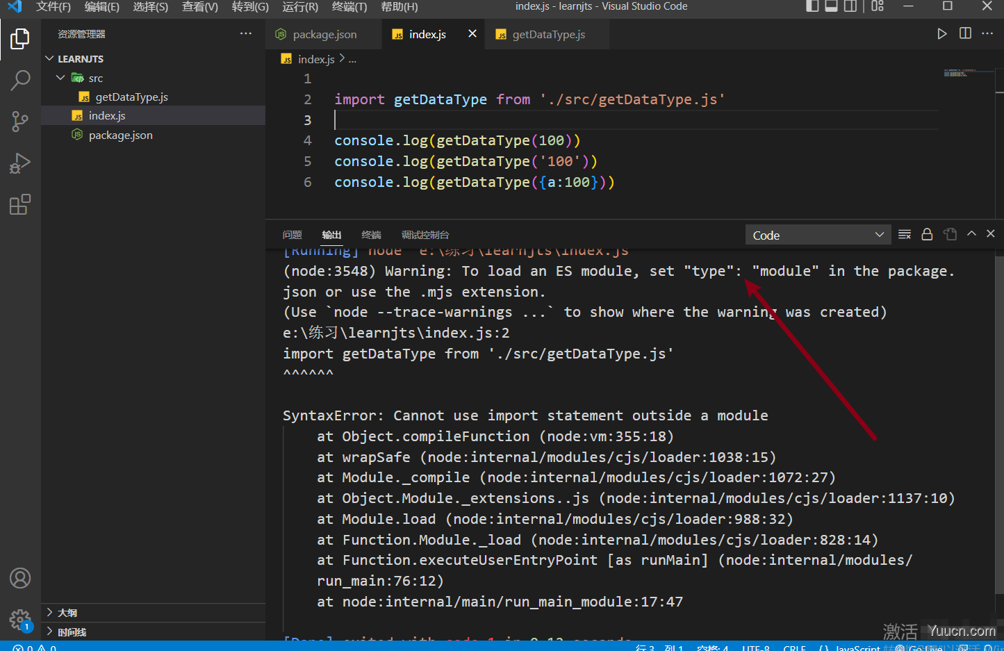Click the editor minimap preview
This screenshot has width=1004, height=651.
969,73
